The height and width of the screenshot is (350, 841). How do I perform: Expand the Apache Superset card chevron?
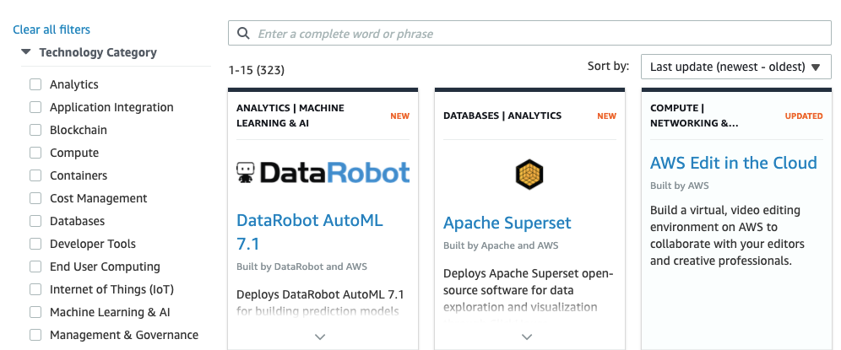[527, 337]
